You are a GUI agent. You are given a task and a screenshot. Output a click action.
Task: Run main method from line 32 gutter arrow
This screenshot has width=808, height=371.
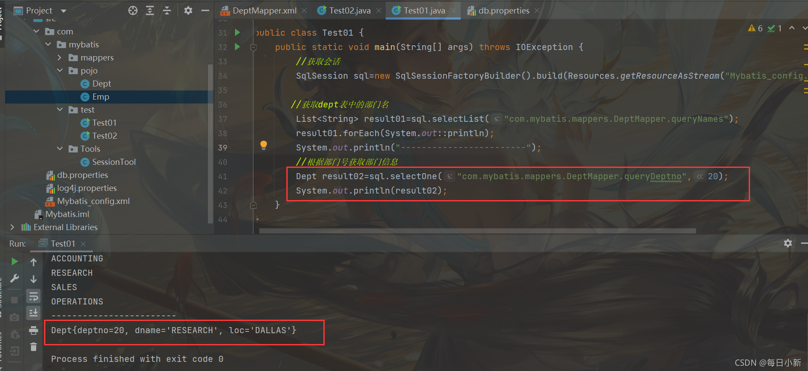point(238,47)
